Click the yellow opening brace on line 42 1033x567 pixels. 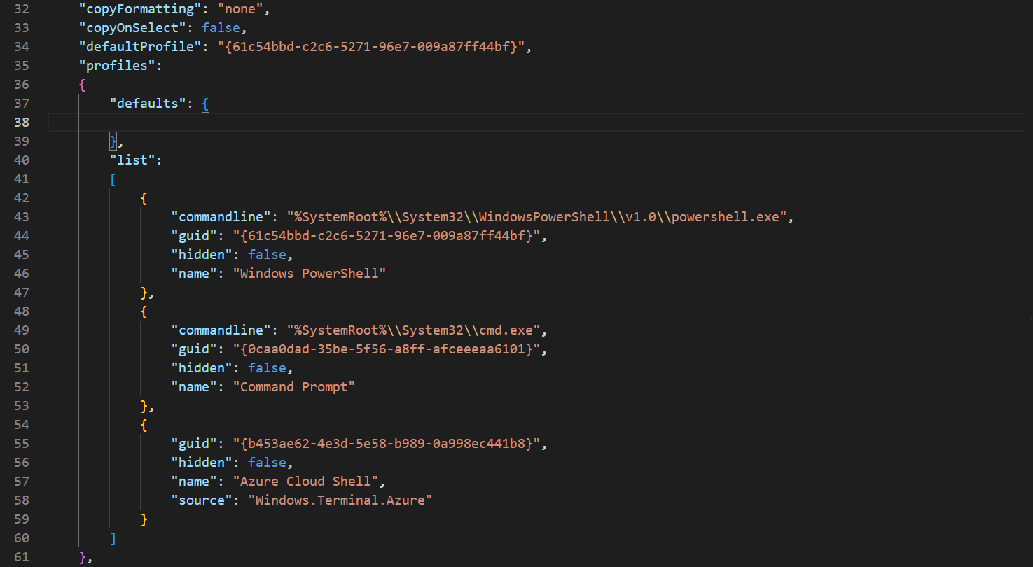coord(144,199)
